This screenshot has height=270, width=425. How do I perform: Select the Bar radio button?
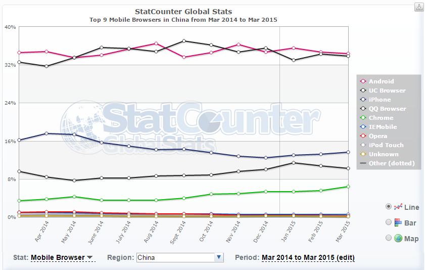tap(388, 222)
